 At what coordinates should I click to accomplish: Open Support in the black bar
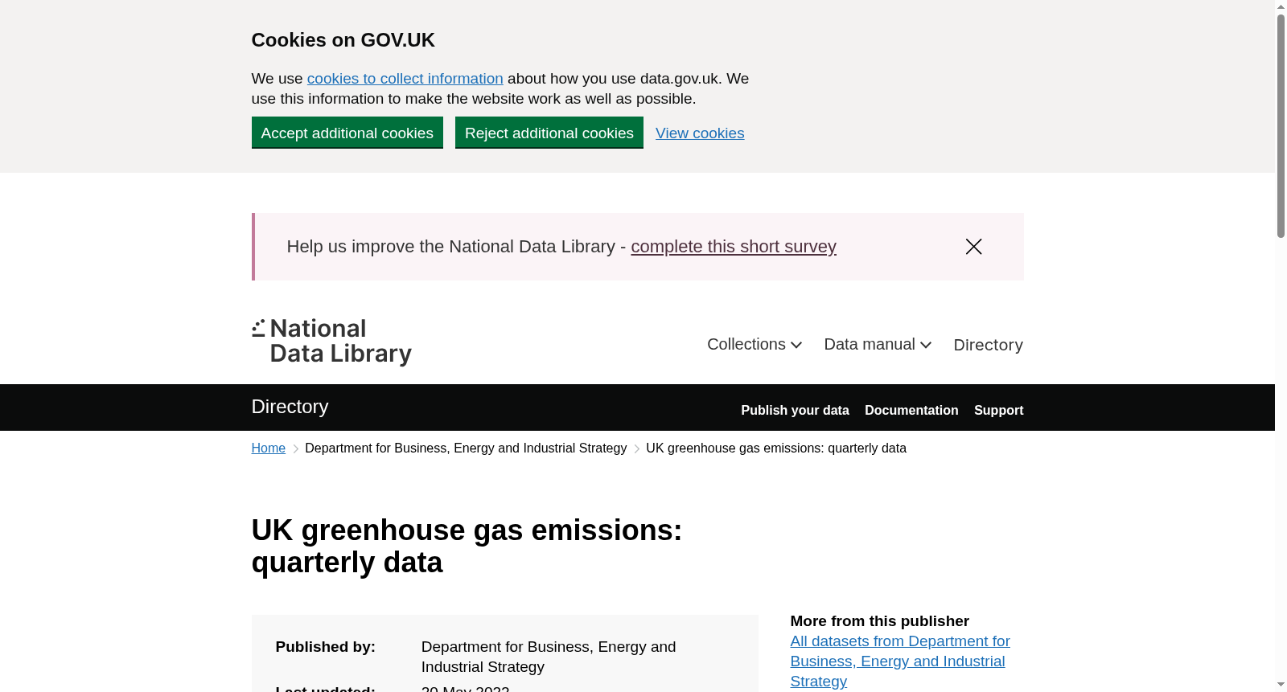pyautogui.click(x=998, y=410)
